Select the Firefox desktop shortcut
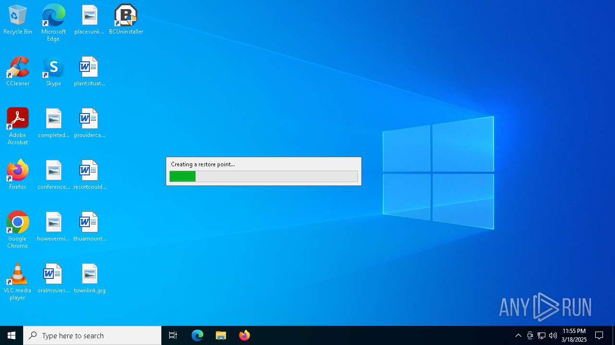Viewport: 615px width, 345px height. pyautogui.click(x=18, y=175)
